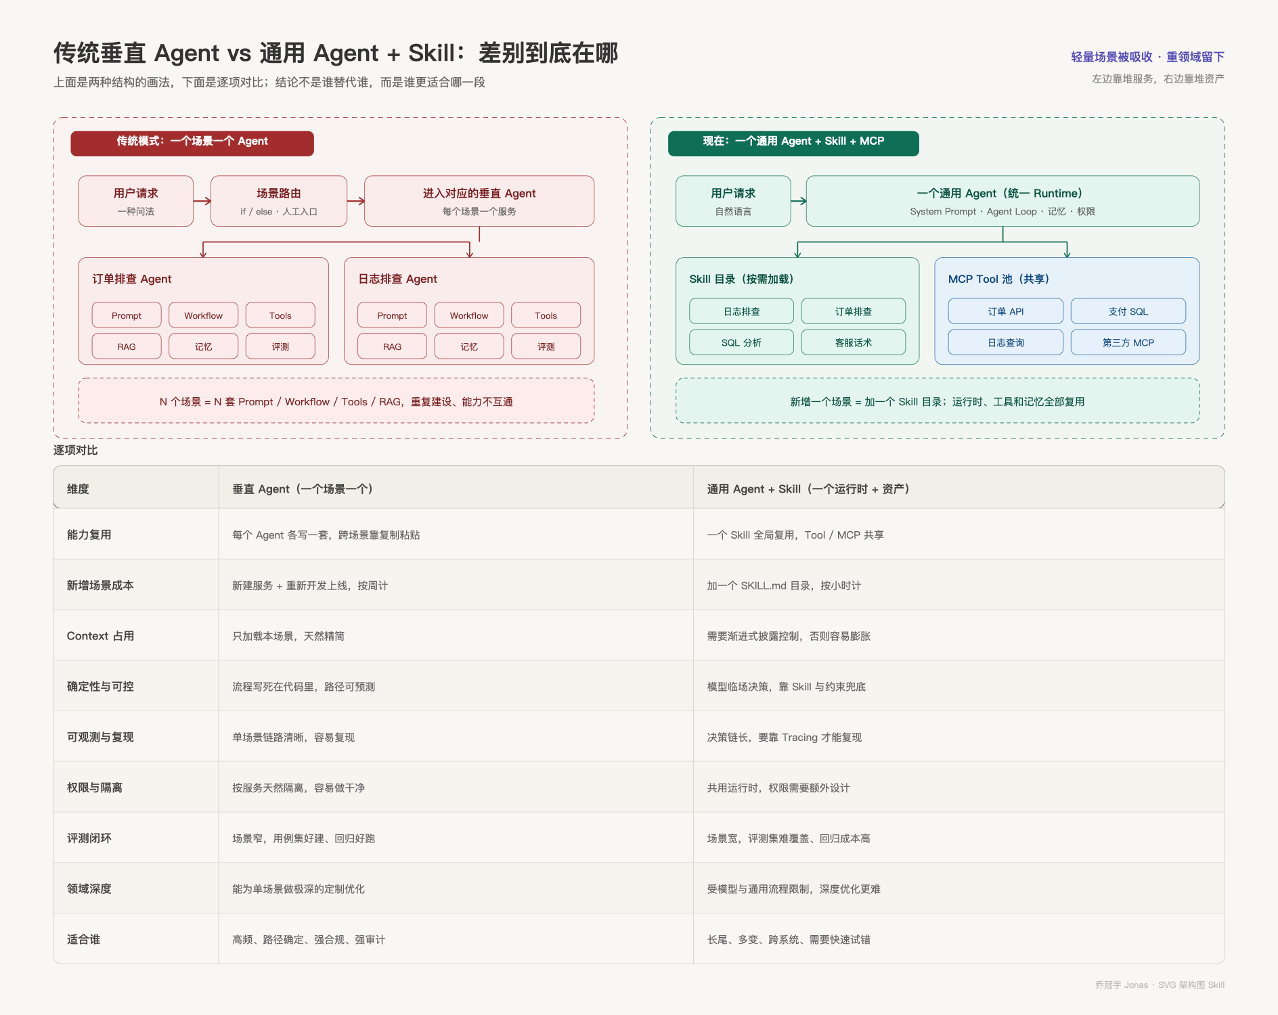Image resolution: width=1278 pixels, height=1015 pixels.
Task: Click the '第三方 MCP' tool chip
Action: coord(1128,342)
